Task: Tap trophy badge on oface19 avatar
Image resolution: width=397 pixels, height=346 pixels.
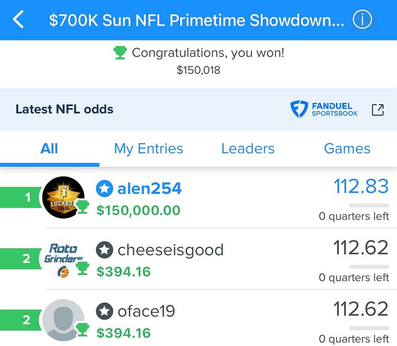Action: click(x=82, y=330)
